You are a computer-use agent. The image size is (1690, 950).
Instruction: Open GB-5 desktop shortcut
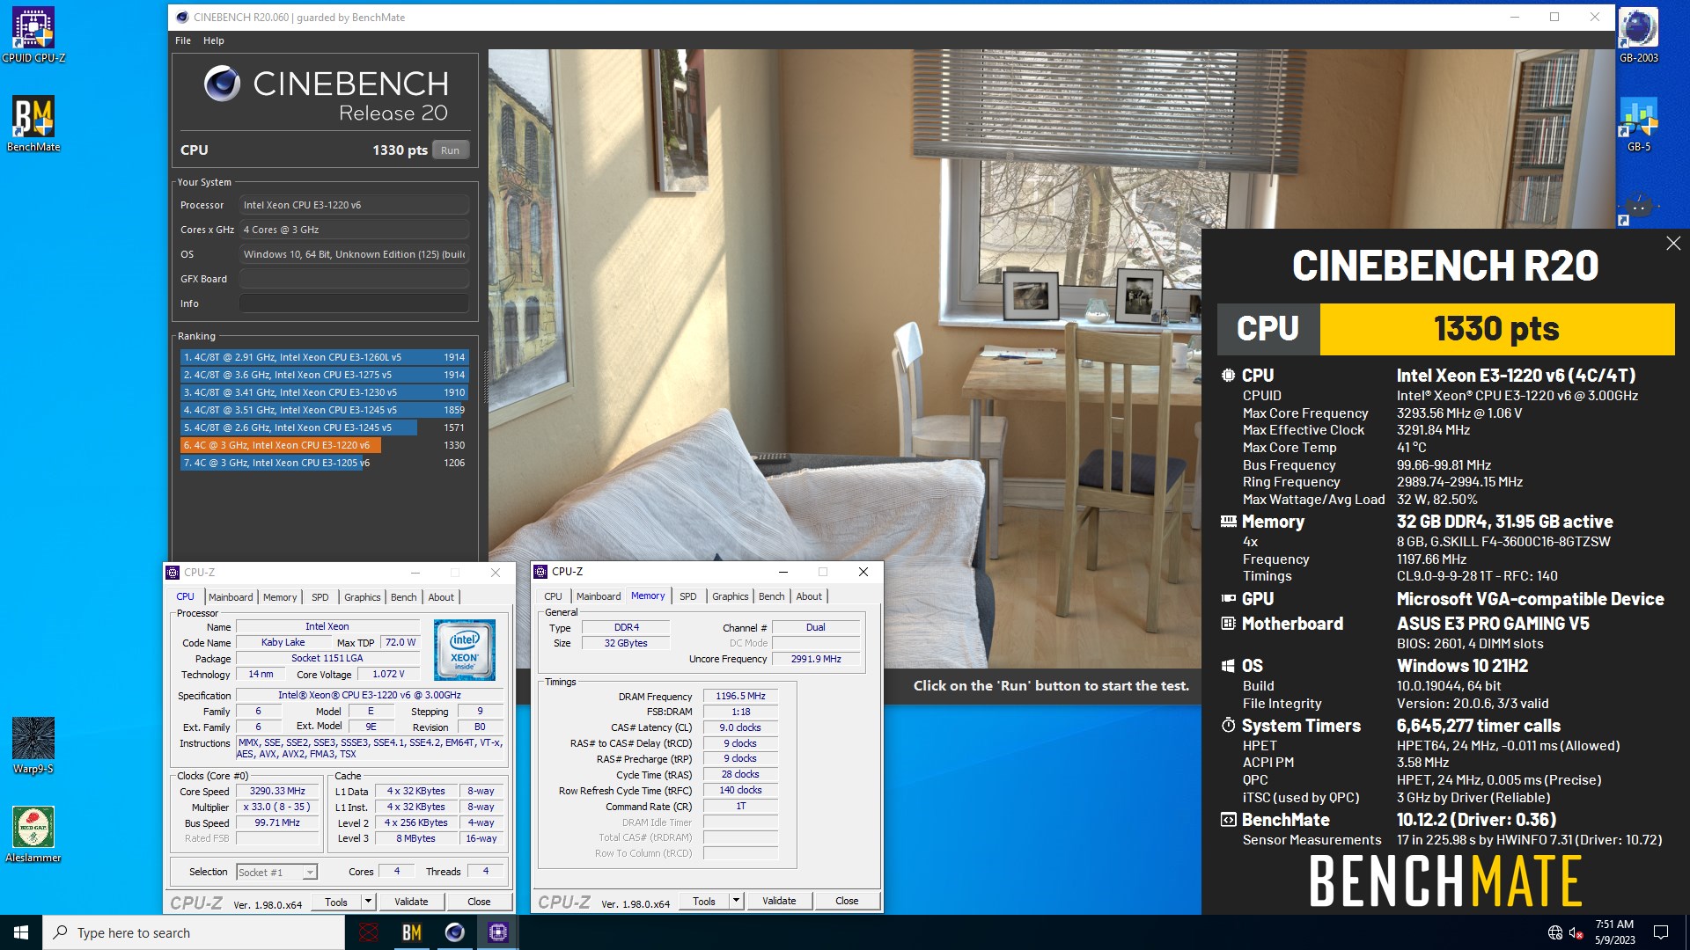pos(1638,124)
